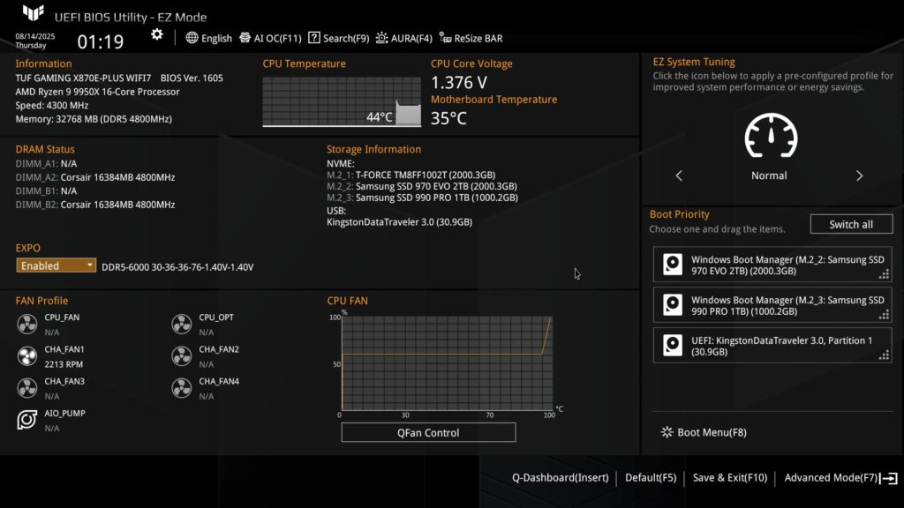Click drag handle on 990 PRO boot entry
Screen dimensions: 904x508
pos(884,315)
